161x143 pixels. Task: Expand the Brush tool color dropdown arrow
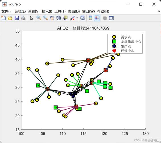[x=77, y=18]
